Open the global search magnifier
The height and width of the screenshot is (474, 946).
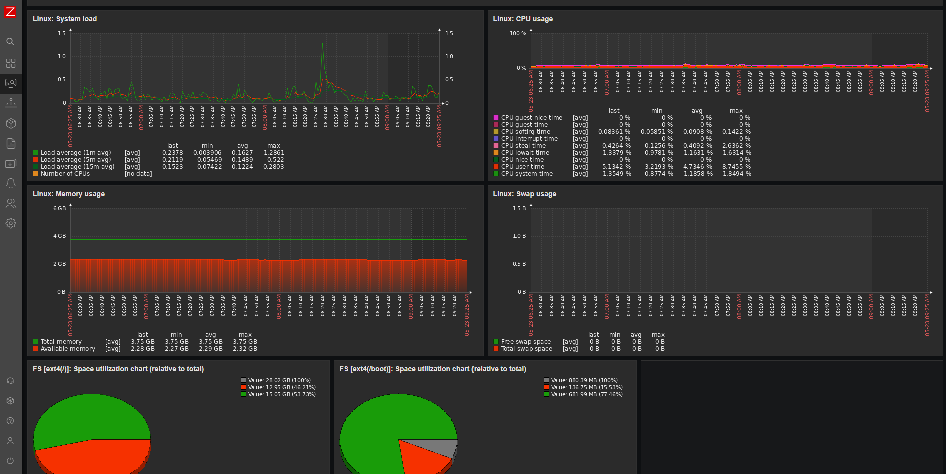pos(10,42)
